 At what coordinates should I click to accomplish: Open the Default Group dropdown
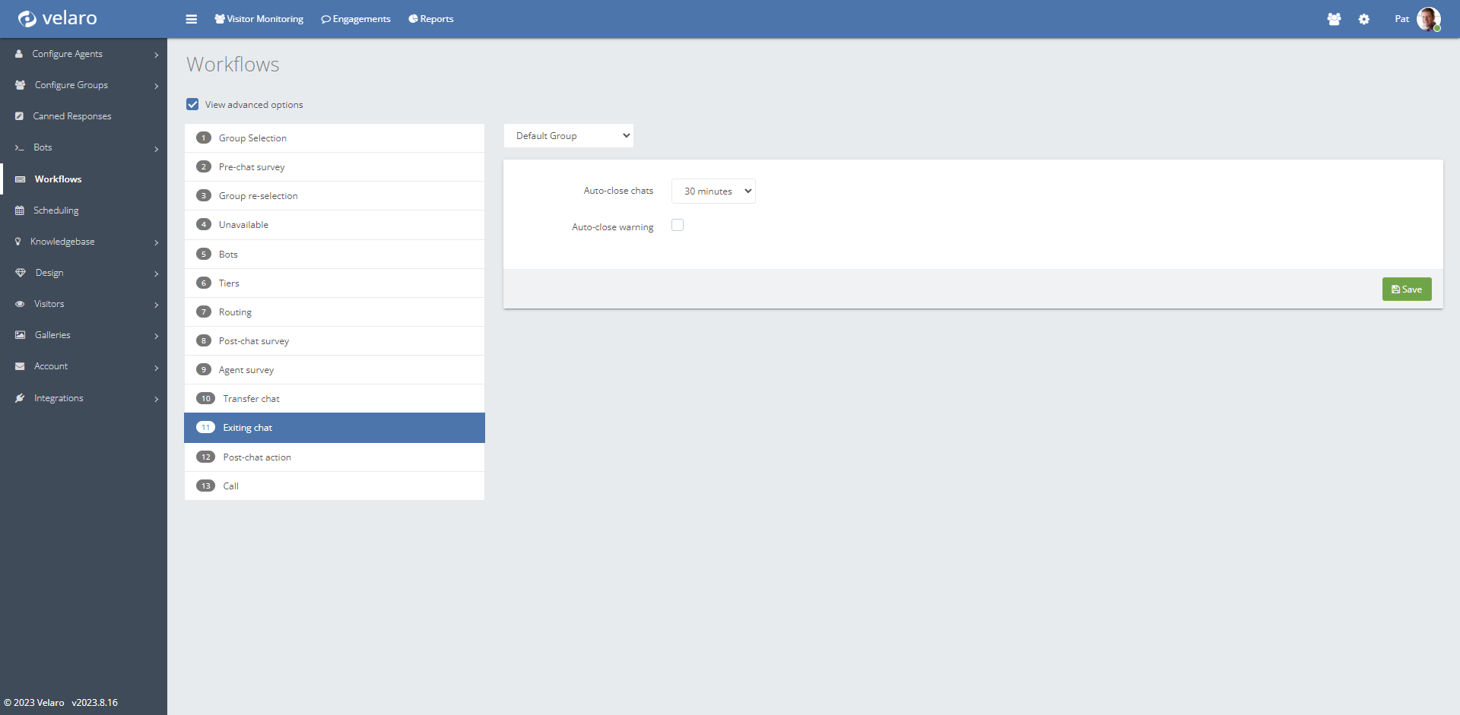568,136
